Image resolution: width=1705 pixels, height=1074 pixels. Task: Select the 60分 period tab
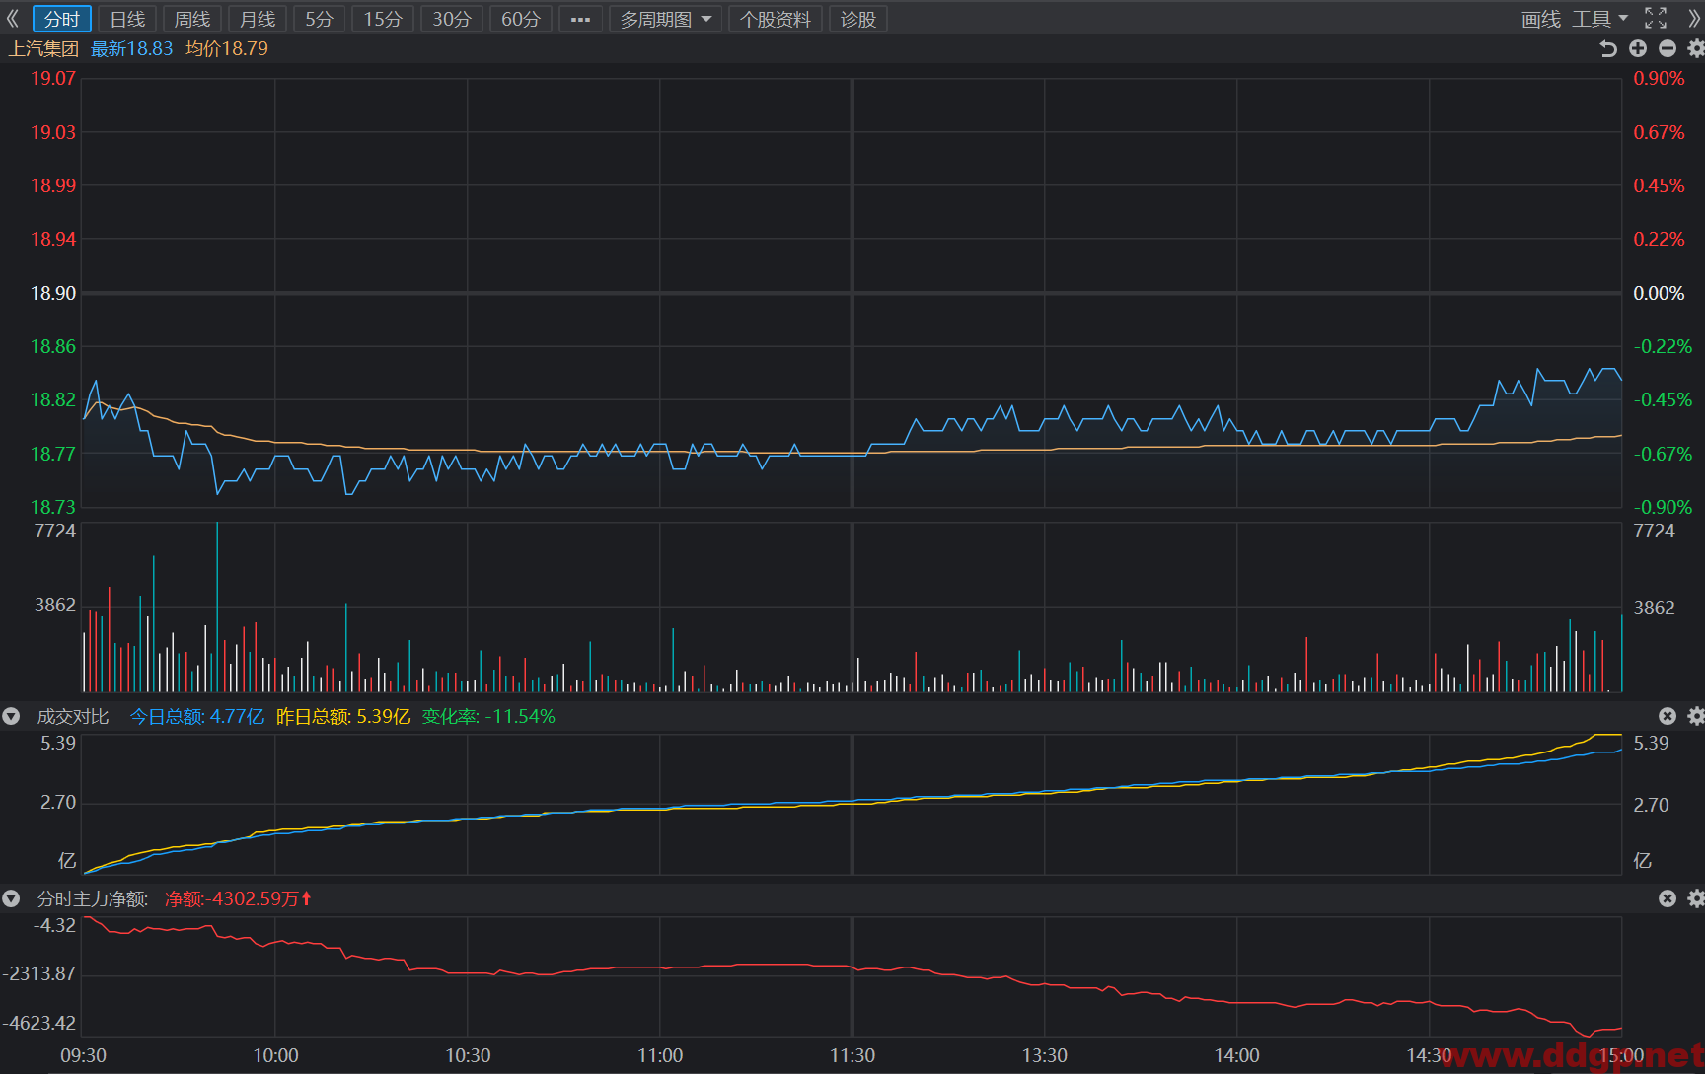[521, 19]
